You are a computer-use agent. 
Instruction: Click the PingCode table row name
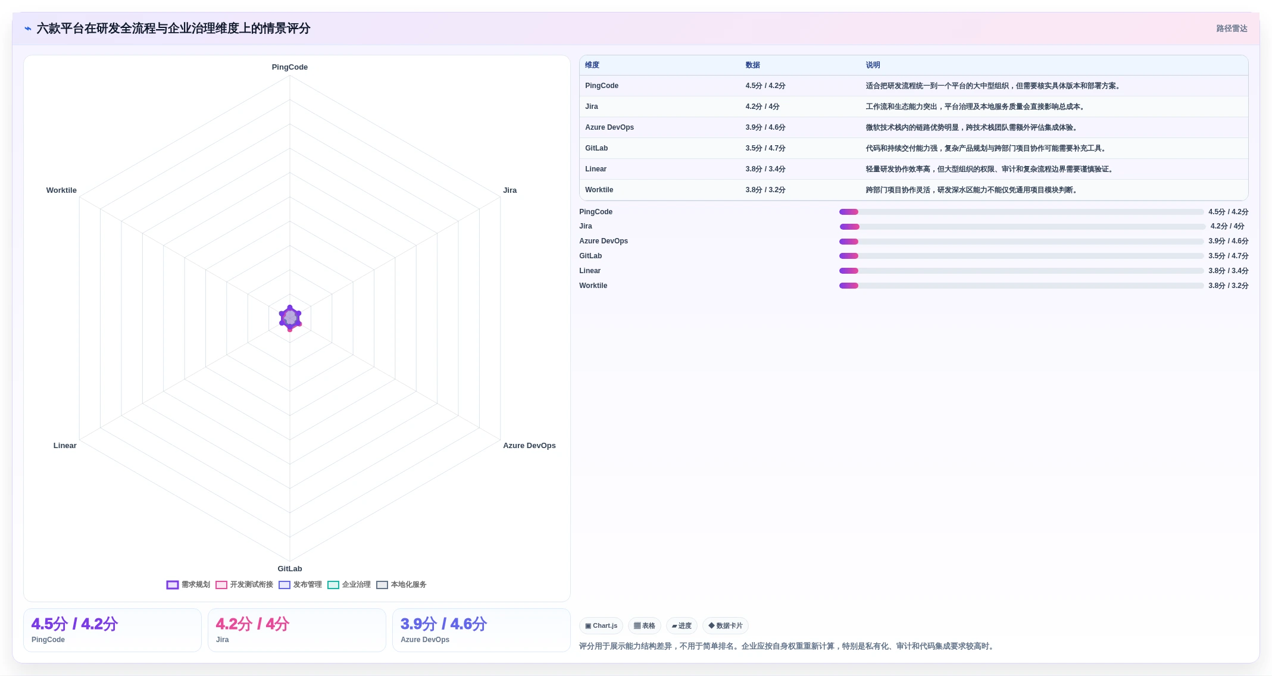602,86
